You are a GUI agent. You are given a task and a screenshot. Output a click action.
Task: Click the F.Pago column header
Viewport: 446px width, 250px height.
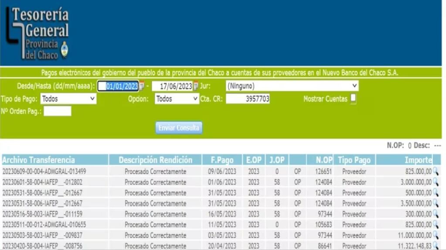(222, 160)
